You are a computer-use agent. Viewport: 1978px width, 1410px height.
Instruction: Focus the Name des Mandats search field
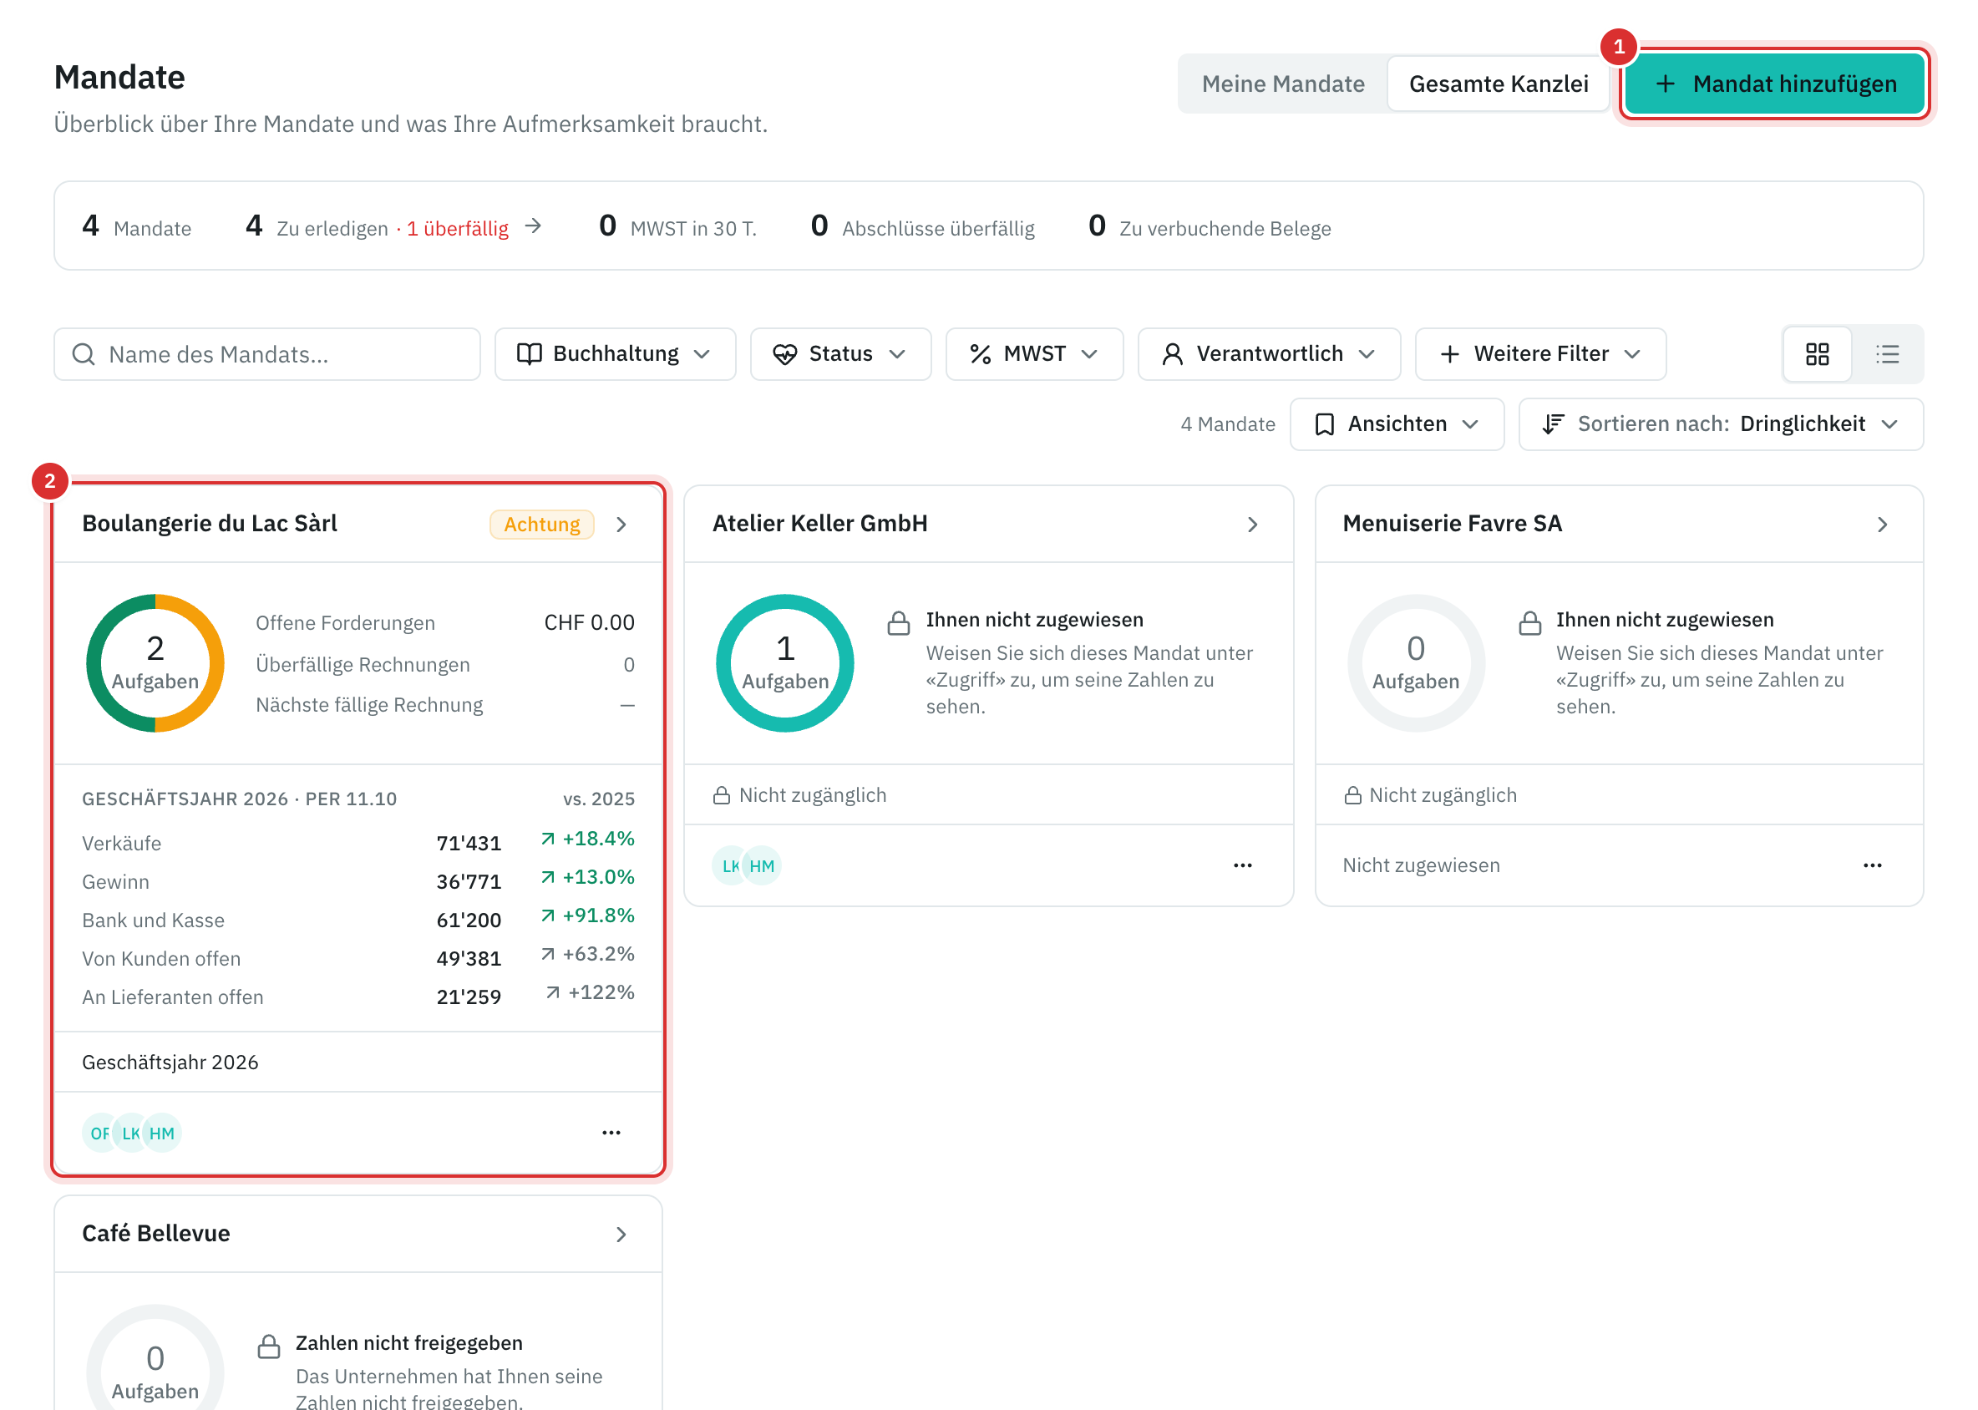(x=267, y=354)
